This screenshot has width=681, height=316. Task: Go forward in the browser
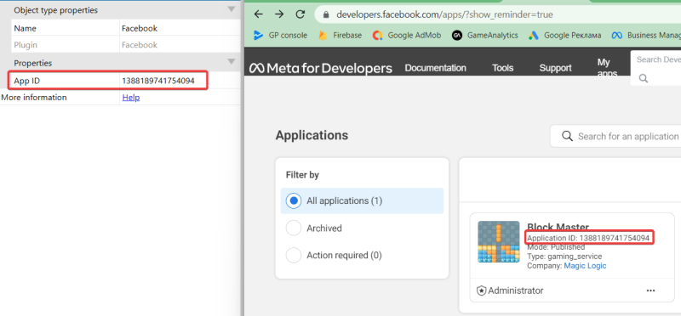point(279,14)
